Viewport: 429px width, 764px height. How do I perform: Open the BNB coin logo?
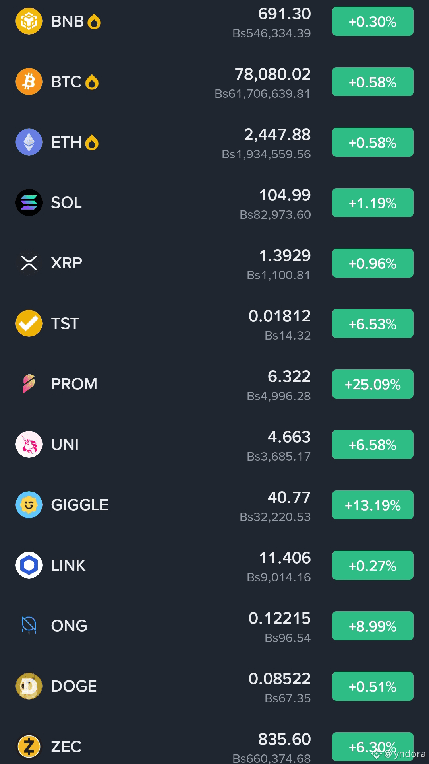29,21
